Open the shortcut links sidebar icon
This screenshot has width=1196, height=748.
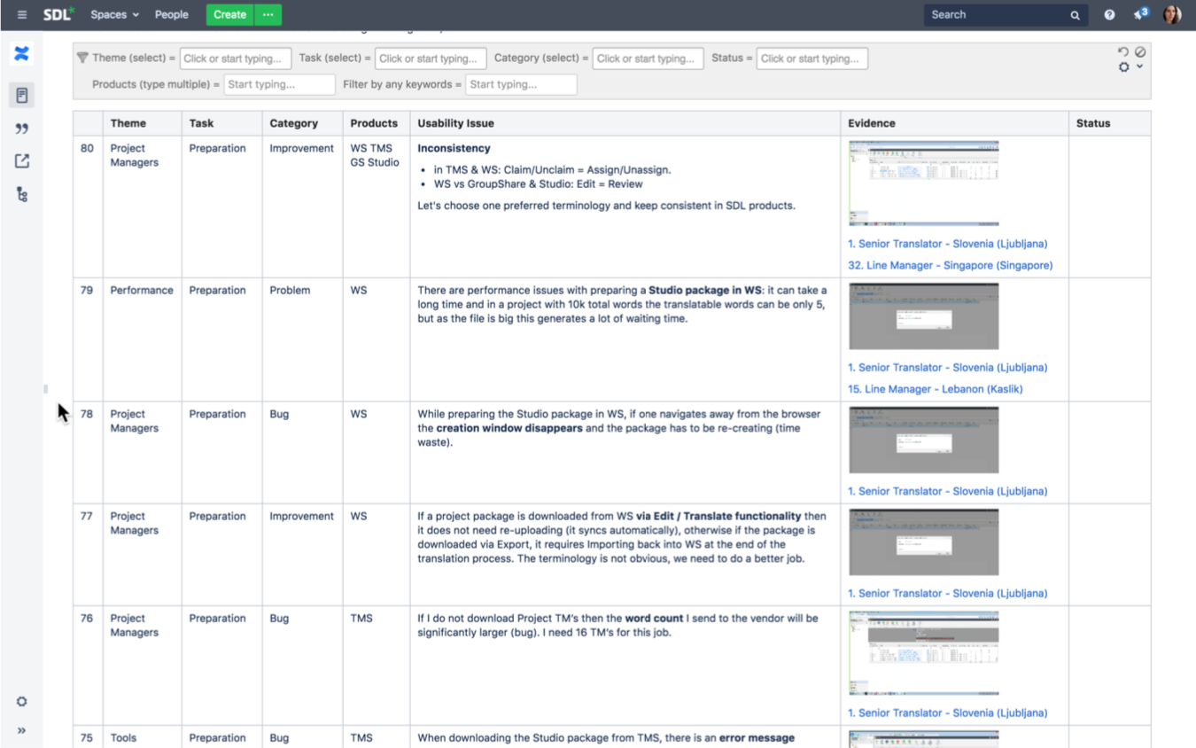pyautogui.click(x=22, y=161)
